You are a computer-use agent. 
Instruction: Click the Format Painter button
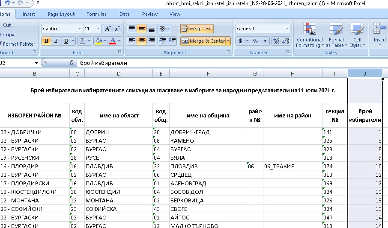[19, 44]
